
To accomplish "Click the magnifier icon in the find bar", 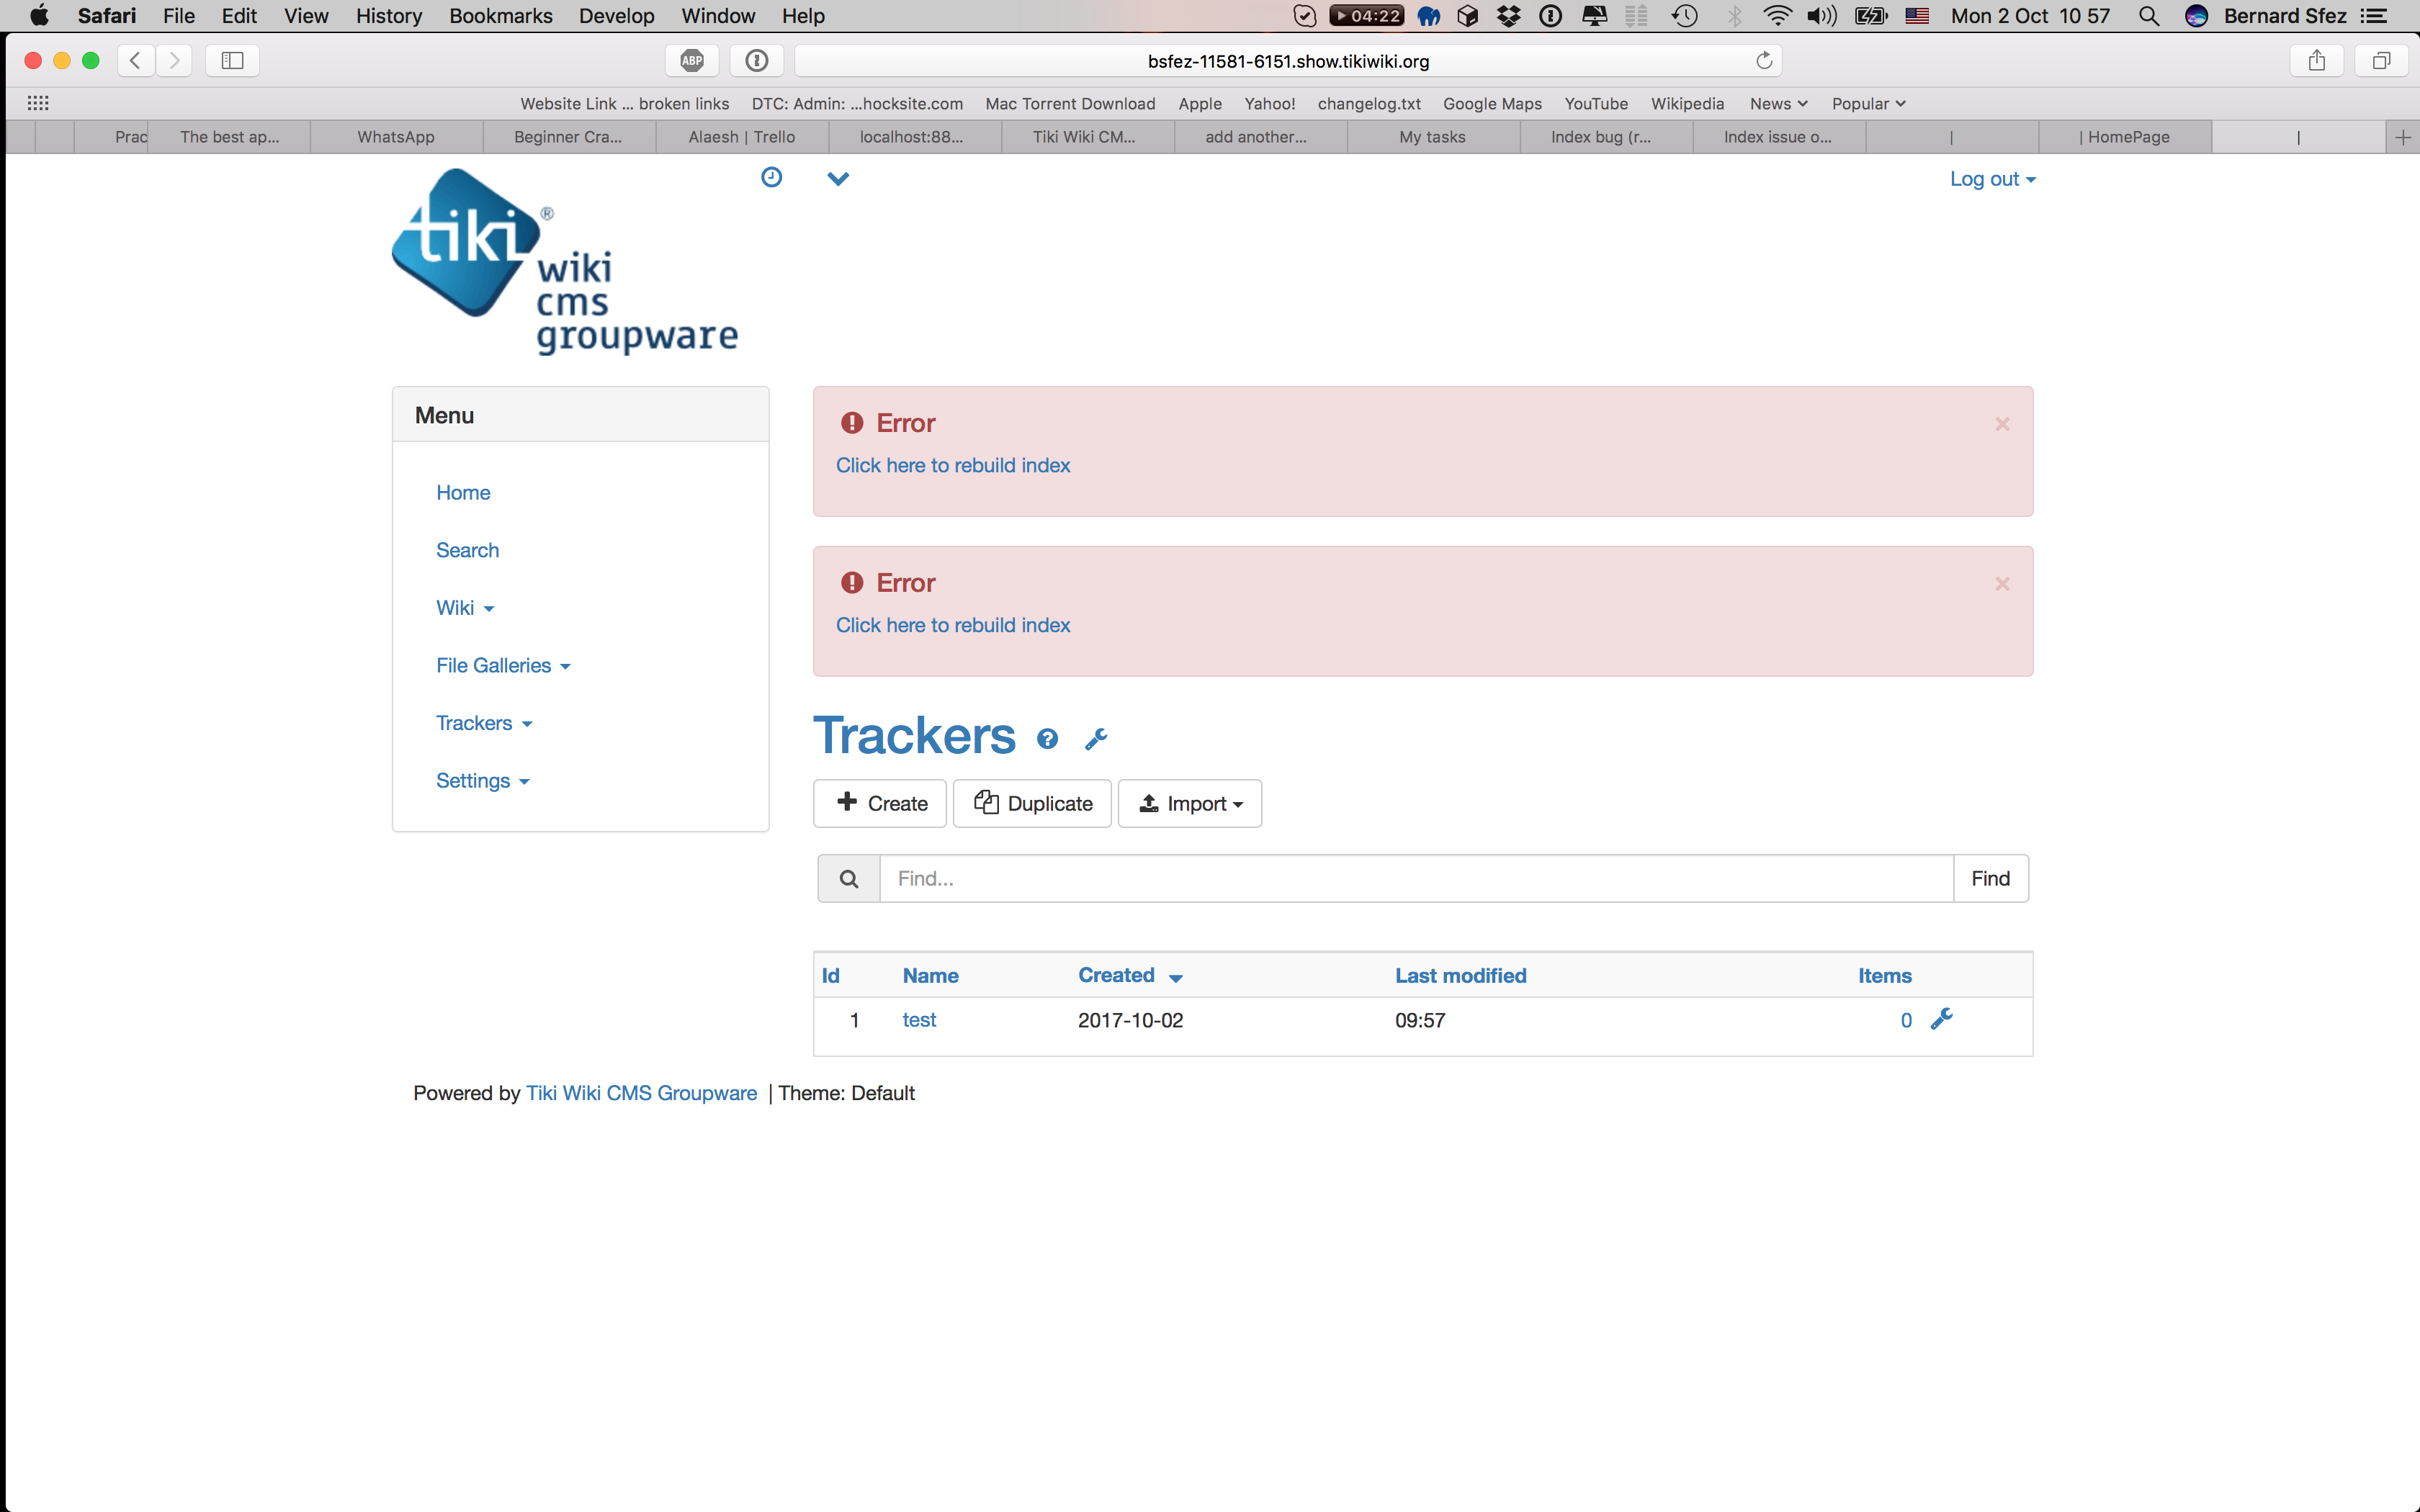I will coord(849,878).
